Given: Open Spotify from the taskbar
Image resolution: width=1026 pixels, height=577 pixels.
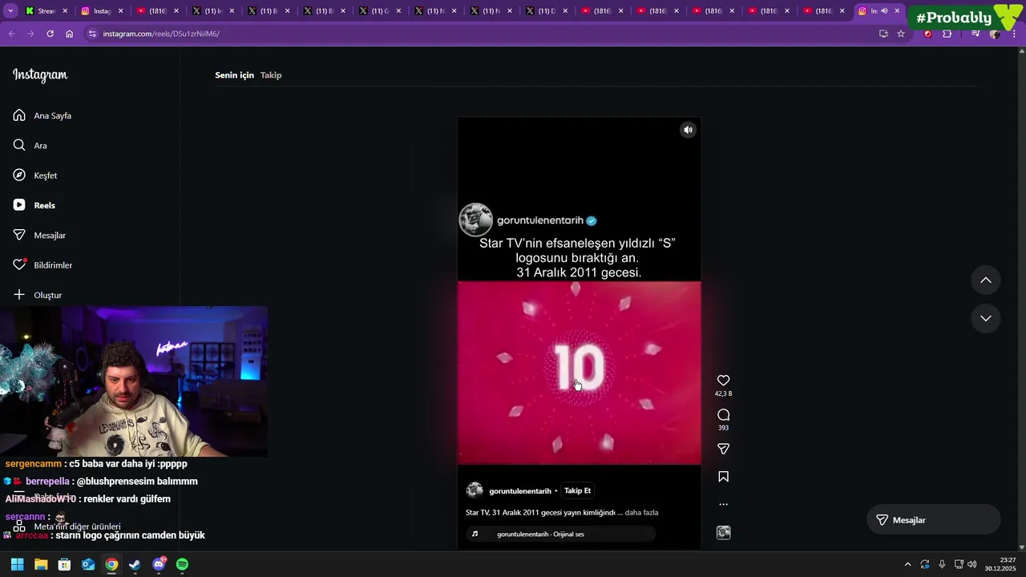Looking at the screenshot, I should click(182, 564).
